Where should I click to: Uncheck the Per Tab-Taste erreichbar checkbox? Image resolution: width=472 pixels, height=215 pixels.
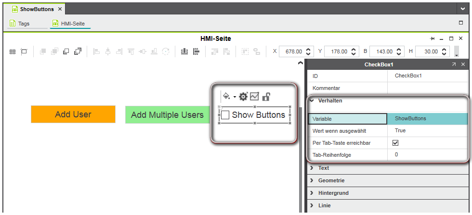click(x=395, y=143)
